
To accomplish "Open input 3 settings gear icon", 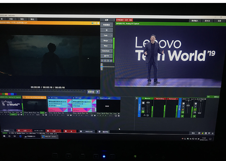I will tap(71, 115).
